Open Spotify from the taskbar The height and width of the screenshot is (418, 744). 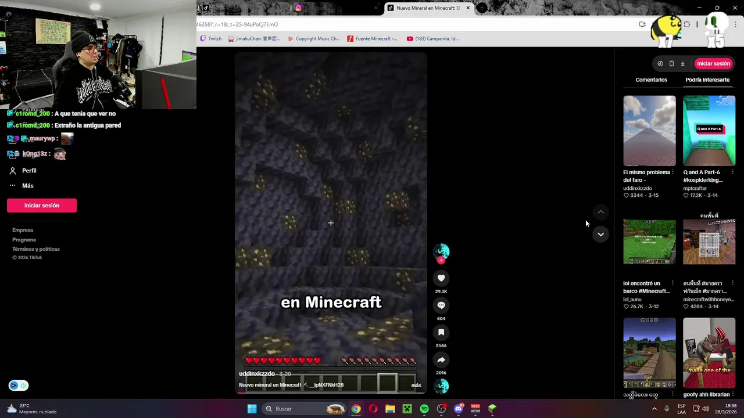[x=424, y=409]
